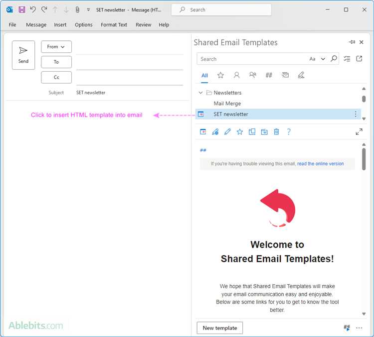The height and width of the screenshot is (337, 374).
Task: Click the template list scrollbar thumb
Action: (364, 99)
